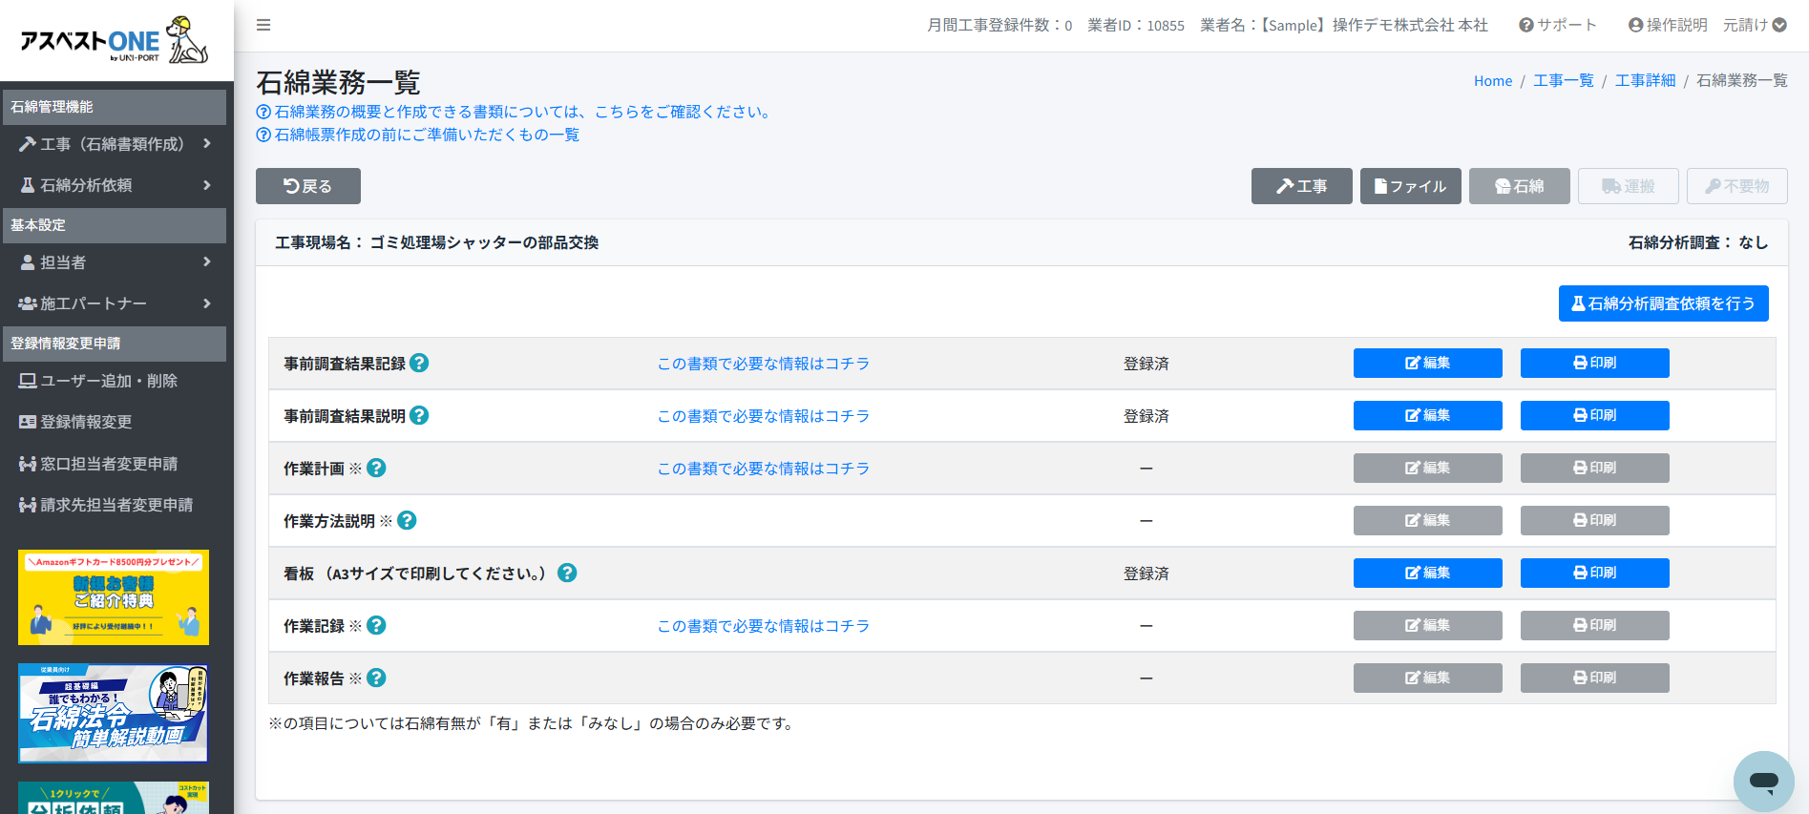
Task: Open 登録情報変更 menu item
Action: pyautogui.click(x=86, y=422)
